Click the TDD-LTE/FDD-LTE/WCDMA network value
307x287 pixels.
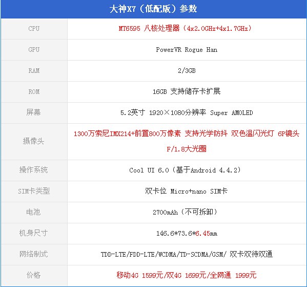coord(187,254)
